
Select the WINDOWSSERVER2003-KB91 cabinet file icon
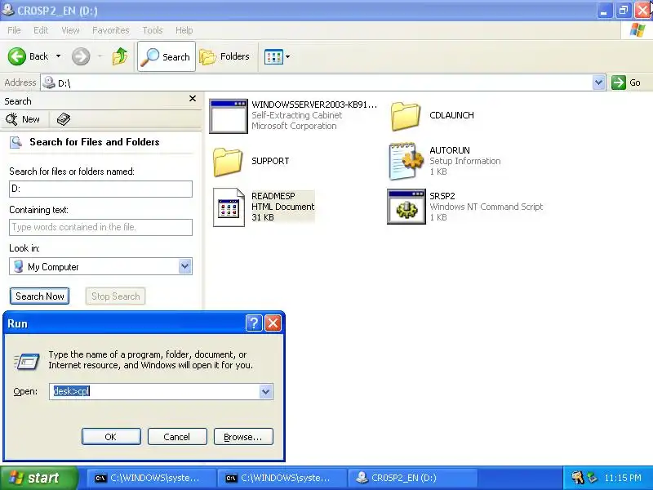[229, 116]
